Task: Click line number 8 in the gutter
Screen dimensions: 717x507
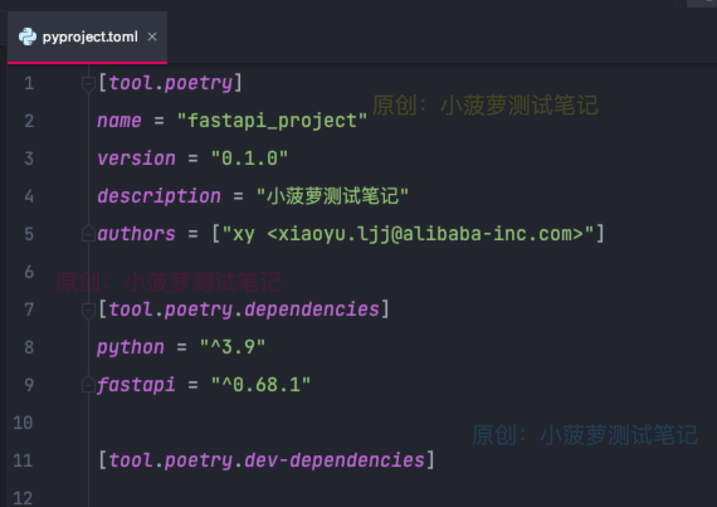Action: 28,347
